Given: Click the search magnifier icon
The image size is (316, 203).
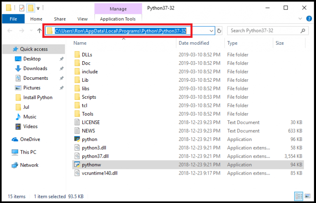Looking at the screenshot, I should [x=303, y=31].
